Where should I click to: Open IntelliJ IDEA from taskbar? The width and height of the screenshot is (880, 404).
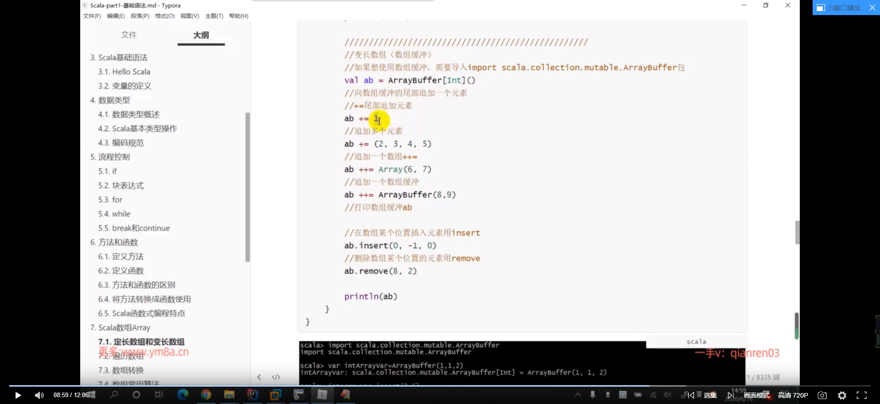point(253,394)
